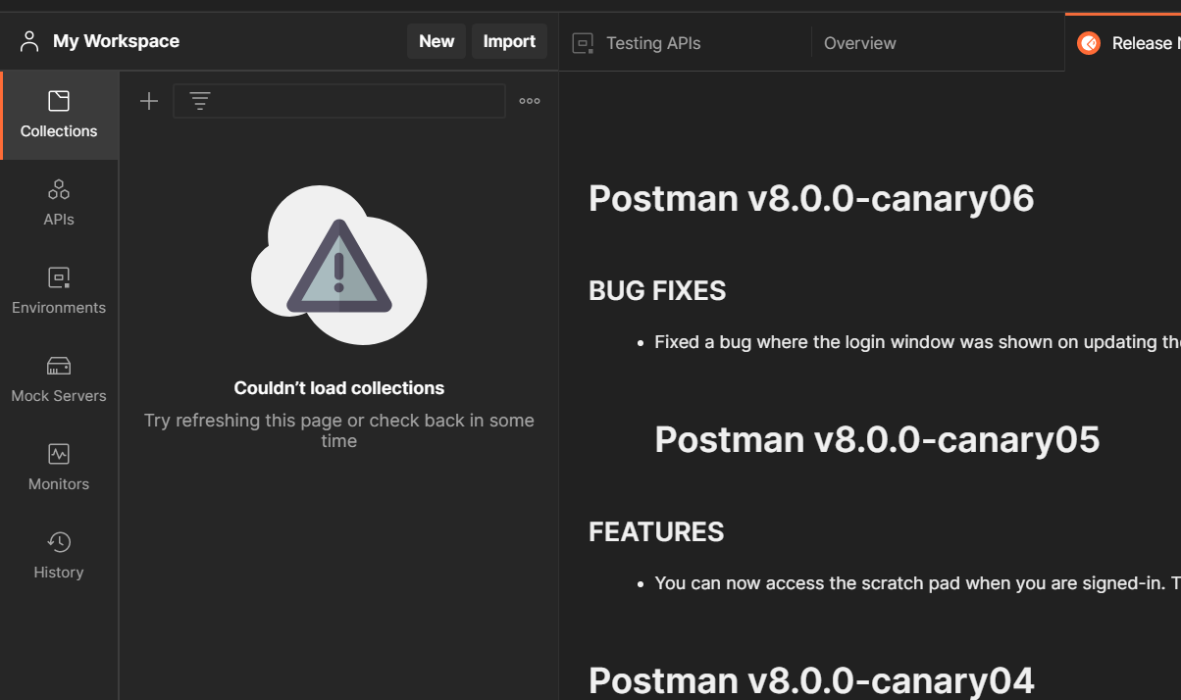Open the My Workspace switcher
The height and width of the screenshot is (700, 1181).
(x=116, y=41)
